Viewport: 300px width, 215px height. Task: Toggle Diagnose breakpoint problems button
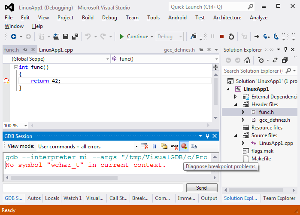[x=184, y=146]
